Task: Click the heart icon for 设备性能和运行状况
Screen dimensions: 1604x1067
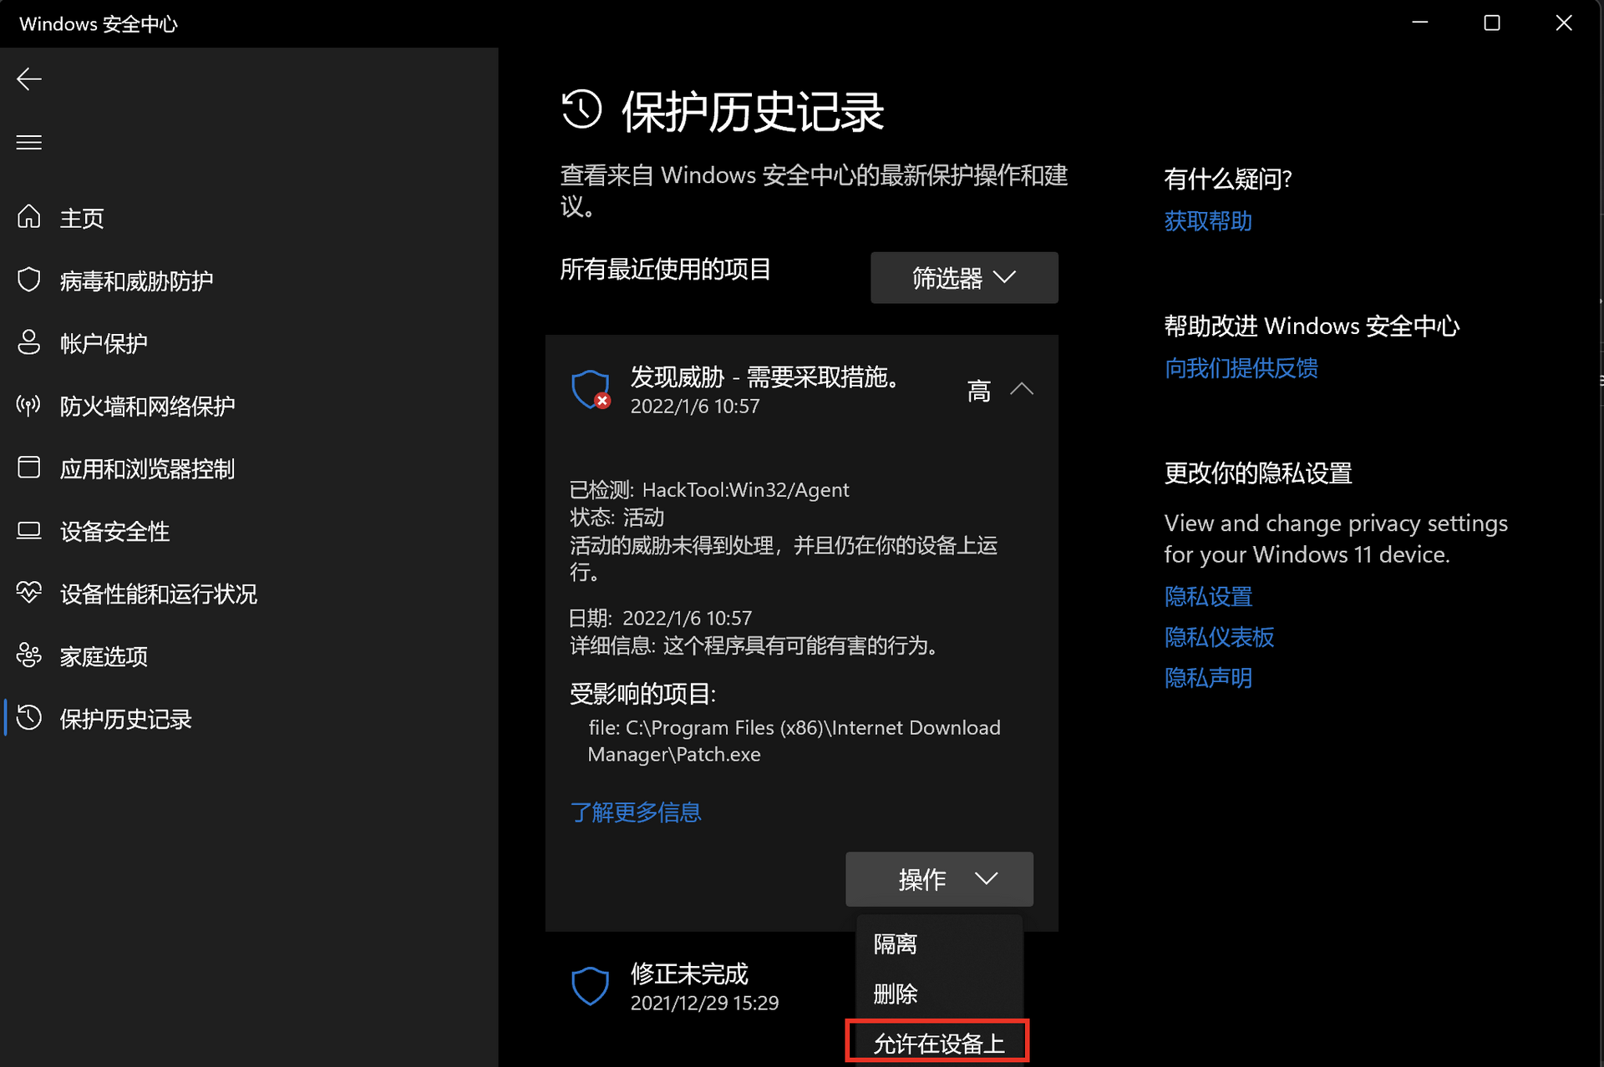Action: click(29, 593)
